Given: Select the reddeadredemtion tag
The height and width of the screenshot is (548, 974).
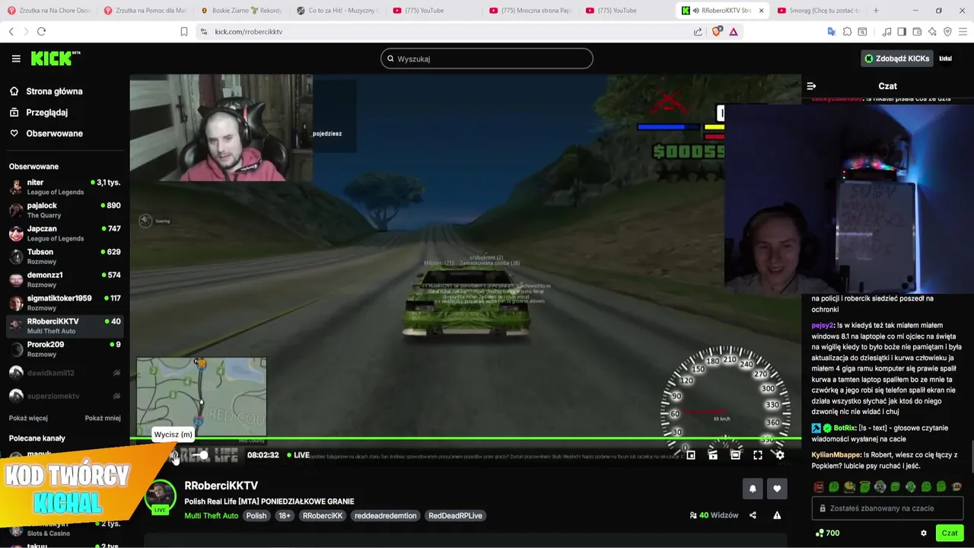Looking at the screenshot, I should pos(386,515).
